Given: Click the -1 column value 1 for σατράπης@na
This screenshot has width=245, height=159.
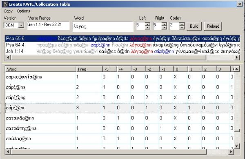Looking at the screenshot, I should 161,128.
